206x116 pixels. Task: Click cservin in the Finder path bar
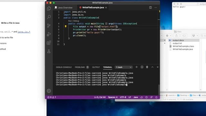point(170,95)
